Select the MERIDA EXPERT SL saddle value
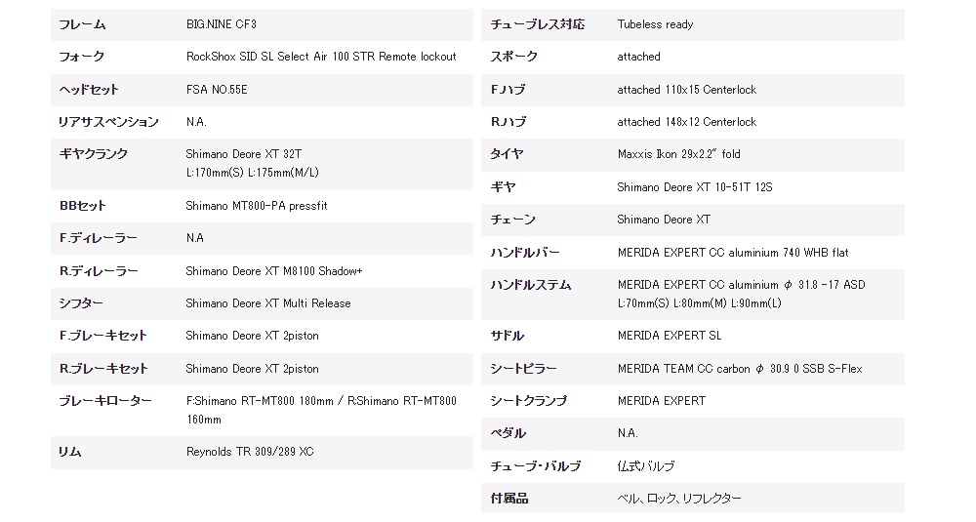Screen dimensions: 976x522 (670, 336)
